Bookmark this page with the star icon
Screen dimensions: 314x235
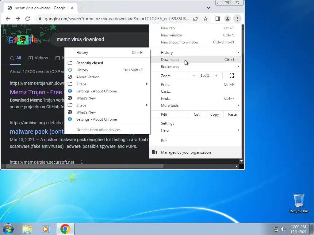[205, 19]
